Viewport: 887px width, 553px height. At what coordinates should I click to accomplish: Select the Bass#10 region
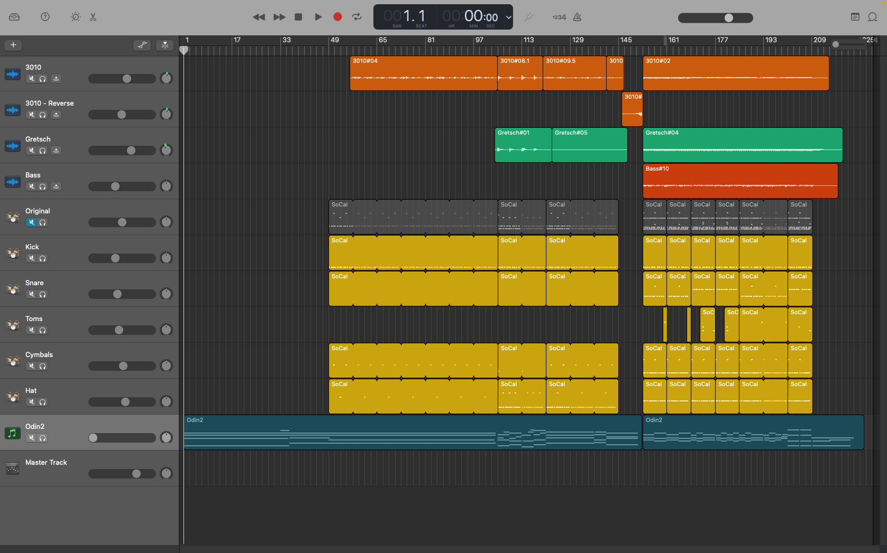[x=740, y=181]
